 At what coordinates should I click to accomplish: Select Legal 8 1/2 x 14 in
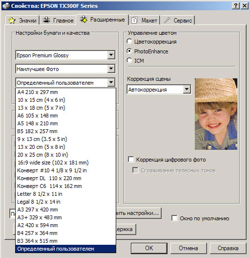(65, 202)
